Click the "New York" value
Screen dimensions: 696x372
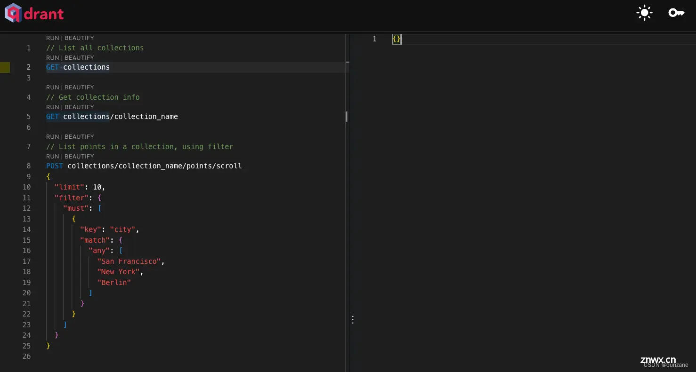118,272
